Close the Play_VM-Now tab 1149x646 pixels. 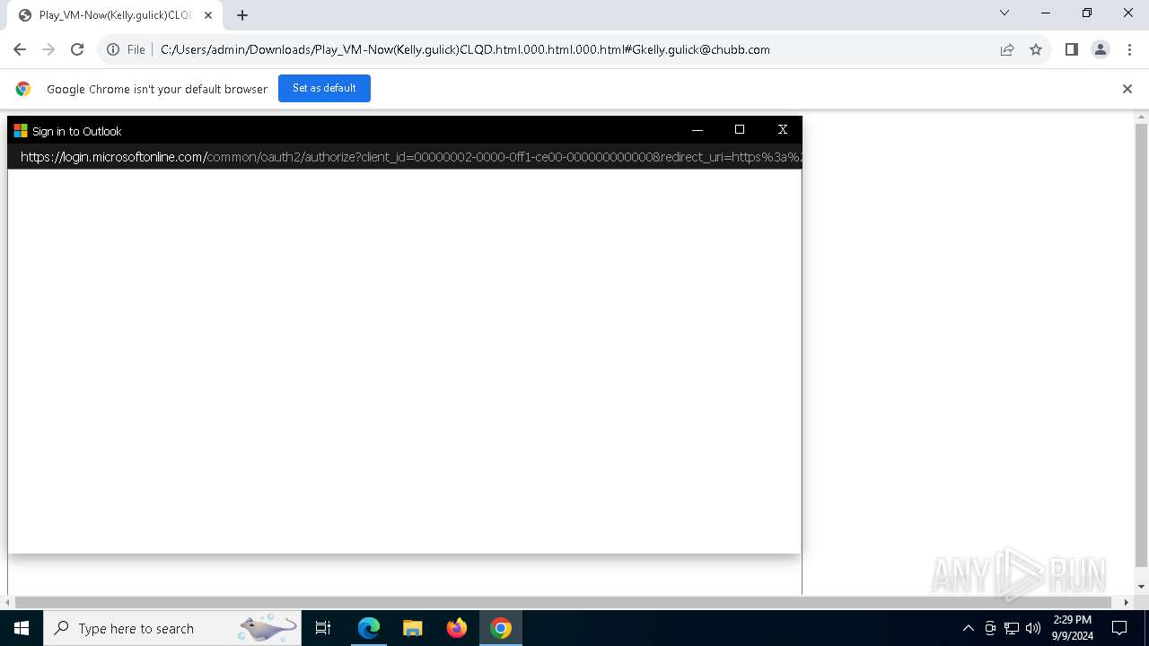pos(208,15)
